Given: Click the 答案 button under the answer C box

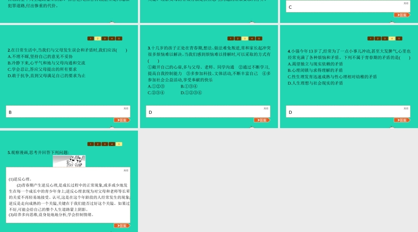Looking at the screenshot, I should tap(402, 15).
